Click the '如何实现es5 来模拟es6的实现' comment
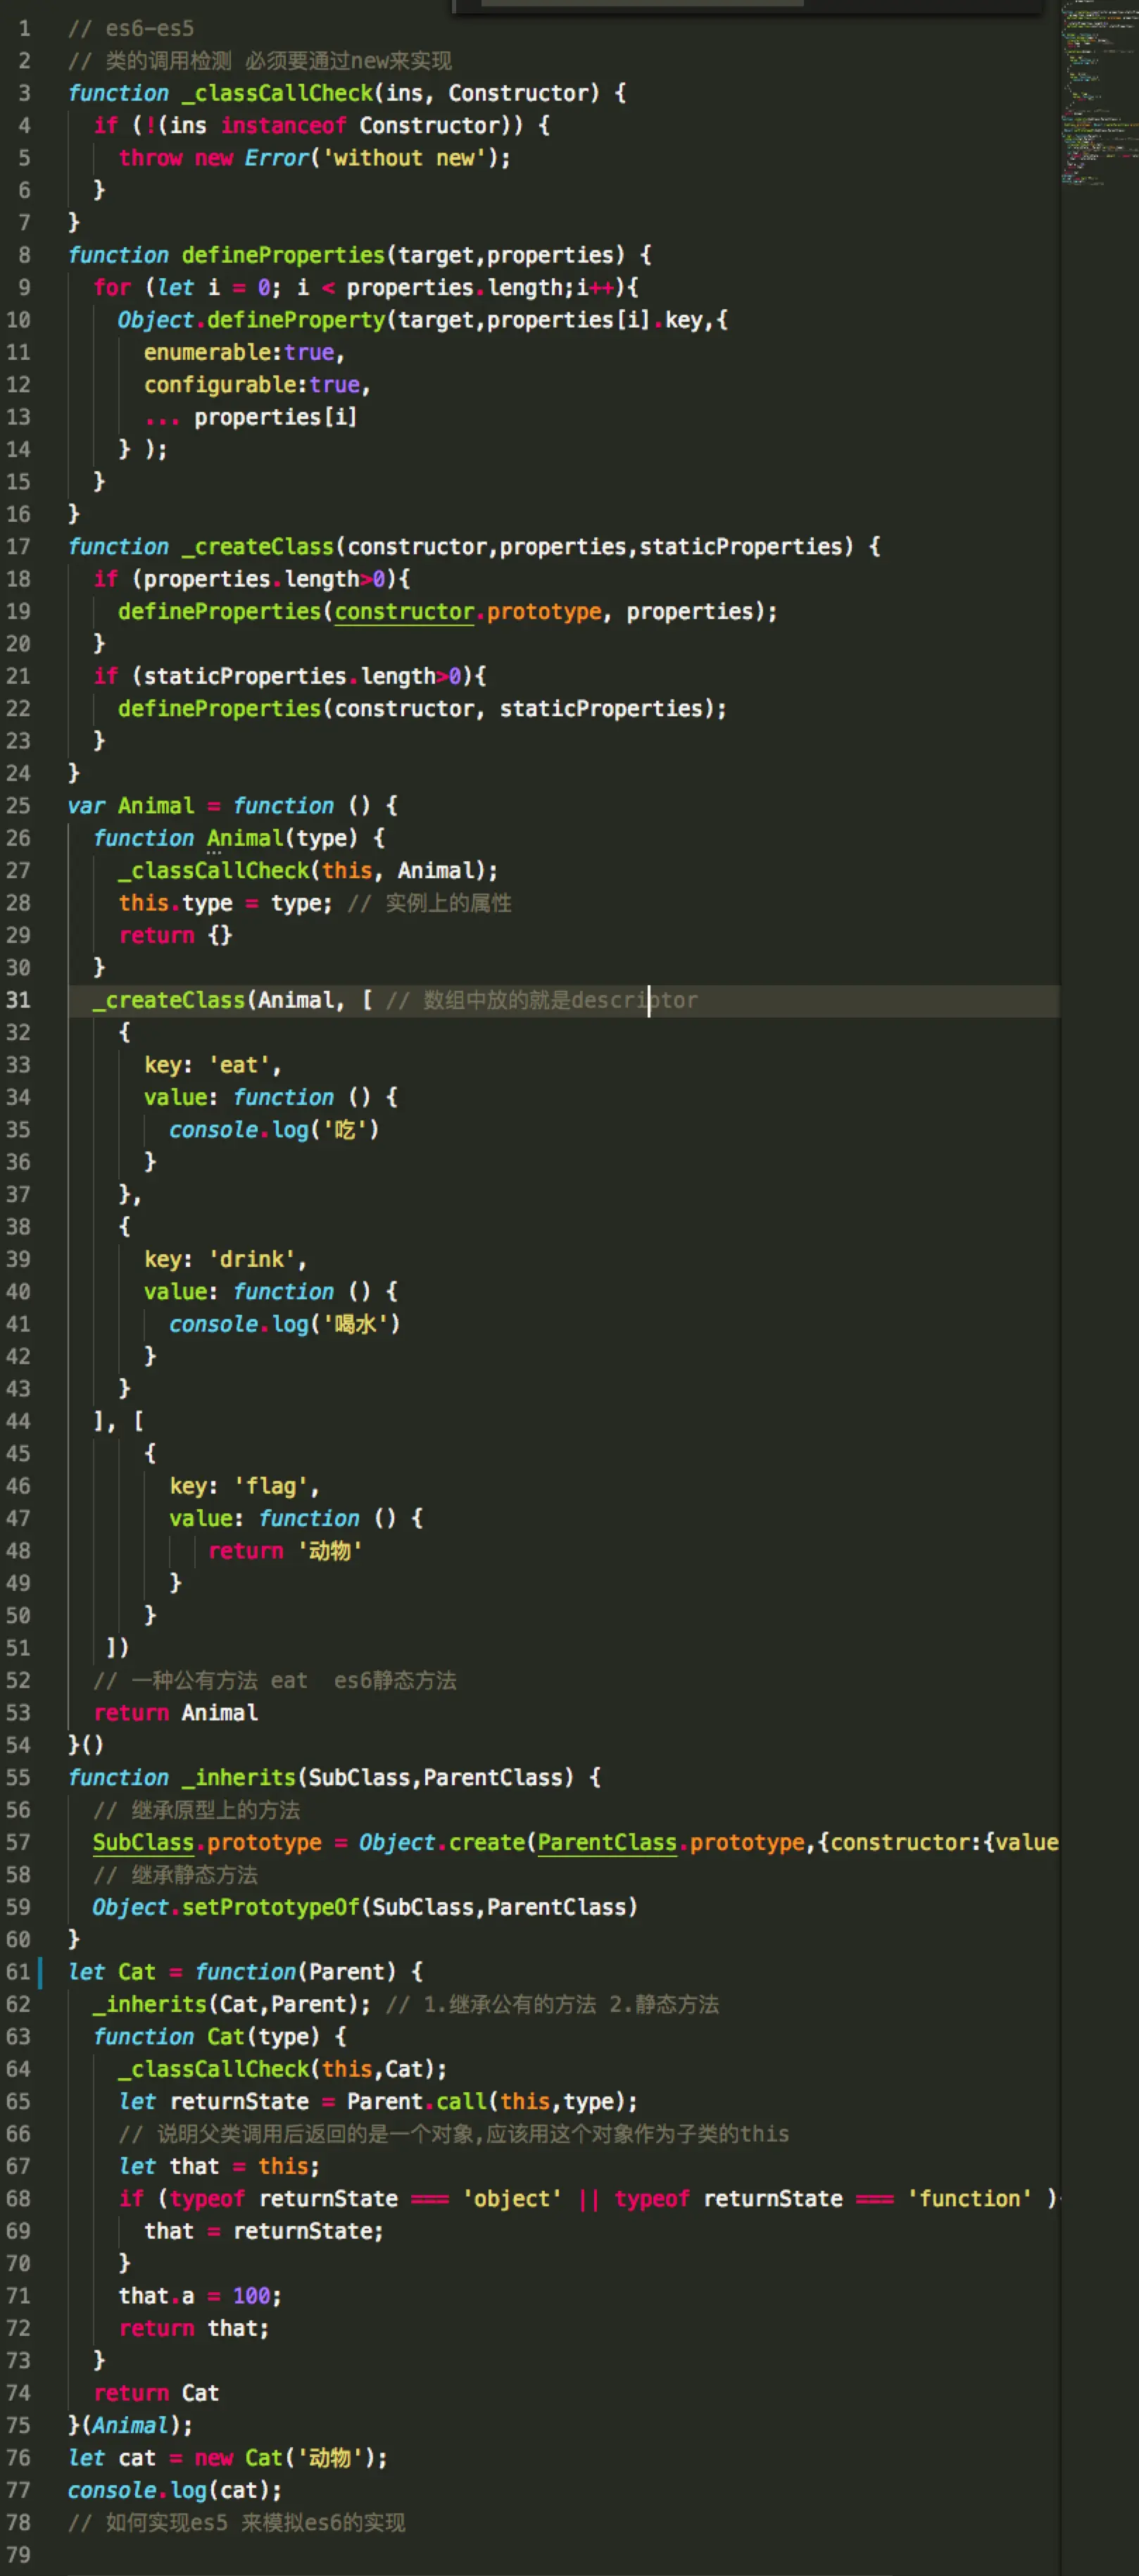Viewport: 1139px width, 2576px height. (255, 2523)
